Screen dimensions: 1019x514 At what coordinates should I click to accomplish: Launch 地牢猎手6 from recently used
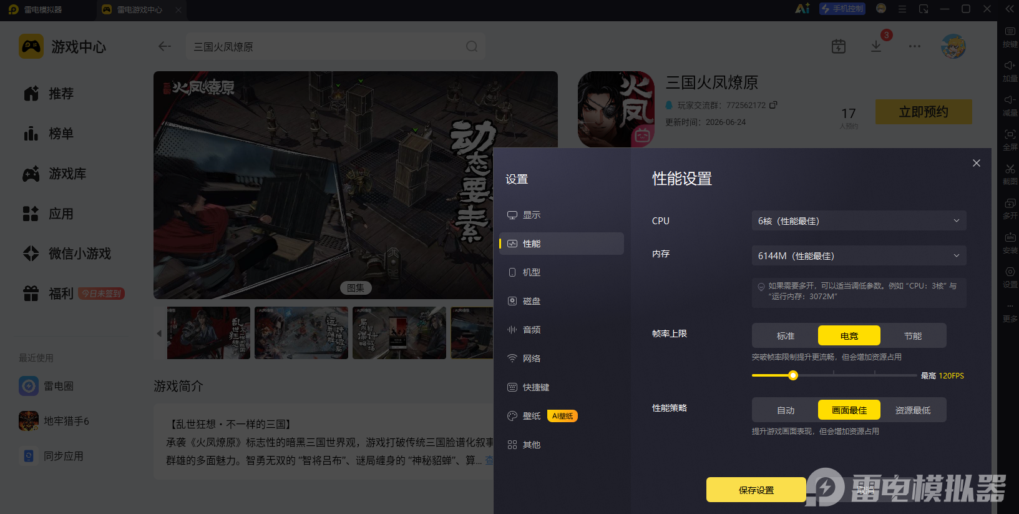point(54,421)
